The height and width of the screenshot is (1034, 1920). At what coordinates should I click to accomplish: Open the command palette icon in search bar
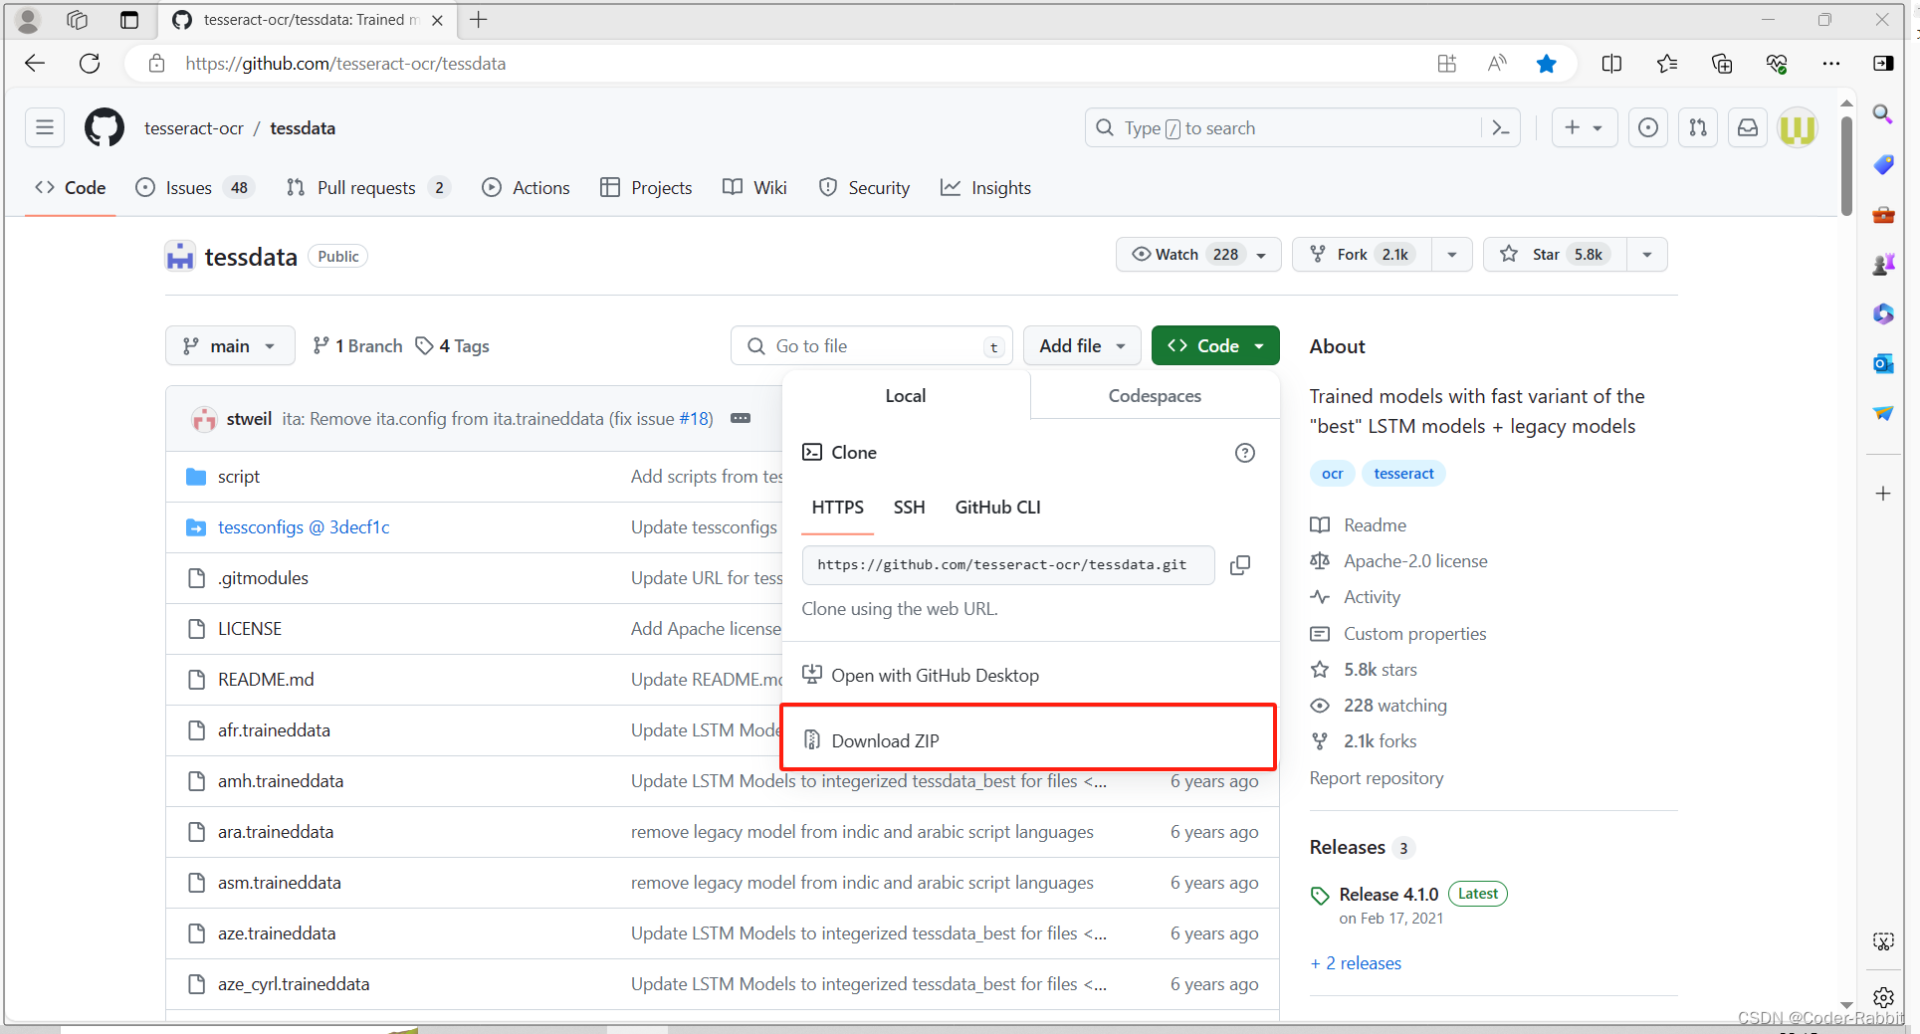coord(1500,127)
